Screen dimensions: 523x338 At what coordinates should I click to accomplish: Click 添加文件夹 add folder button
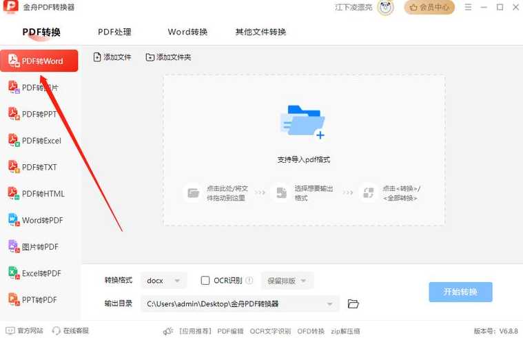(x=168, y=57)
